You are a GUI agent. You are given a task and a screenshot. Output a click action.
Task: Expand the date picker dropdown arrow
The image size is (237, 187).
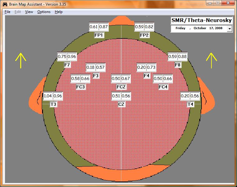(230, 29)
